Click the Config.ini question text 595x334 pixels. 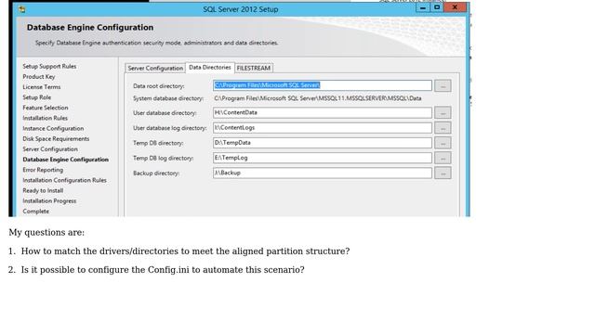click(163, 270)
